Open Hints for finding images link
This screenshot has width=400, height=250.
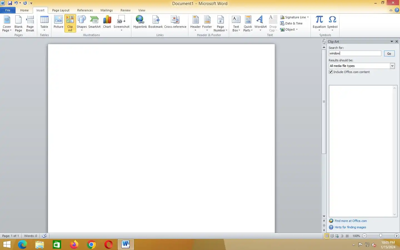click(x=350, y=227)
